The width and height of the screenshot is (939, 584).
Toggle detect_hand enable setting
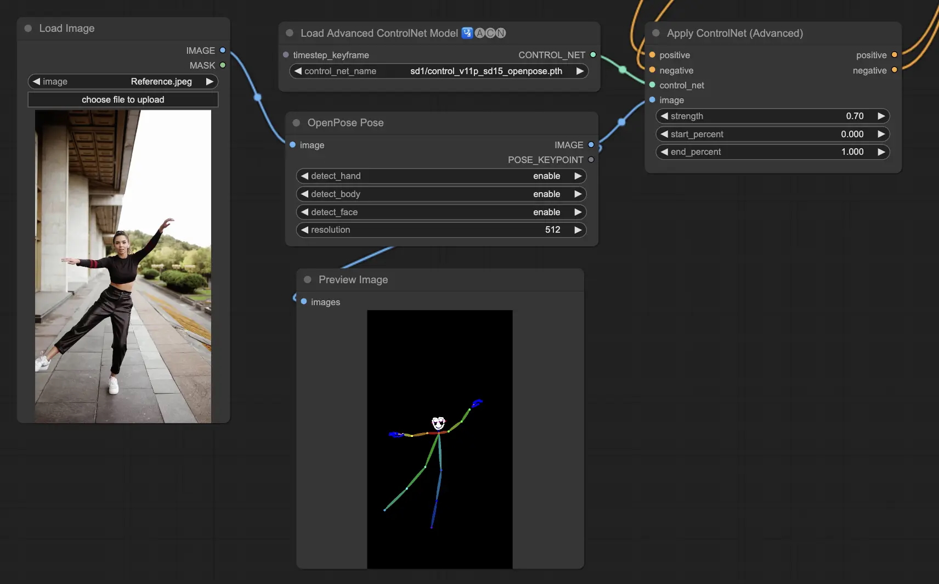click(x=442, y=176)
